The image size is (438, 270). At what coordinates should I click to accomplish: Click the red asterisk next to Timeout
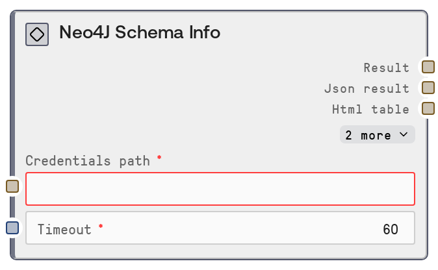[101, 227]
